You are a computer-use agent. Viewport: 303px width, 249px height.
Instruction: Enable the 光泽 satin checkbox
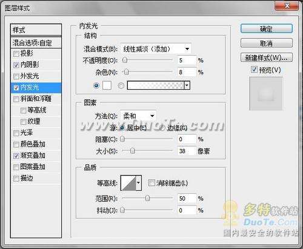(16, 133)
